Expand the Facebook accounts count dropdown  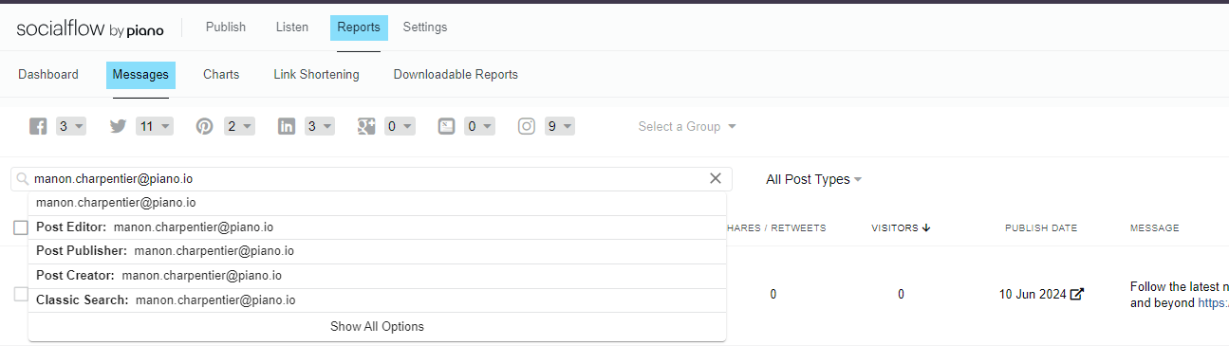pyautogui.click(x=71, y=126)
